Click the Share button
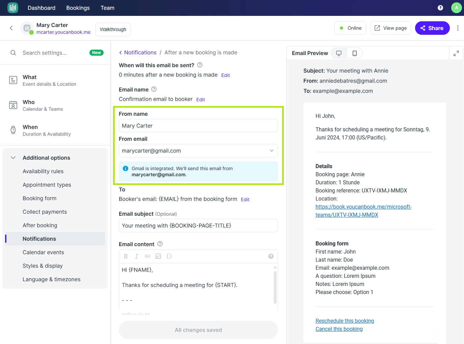Image resolution: width=464 pixels, height=344 pixels. point(432,28)
